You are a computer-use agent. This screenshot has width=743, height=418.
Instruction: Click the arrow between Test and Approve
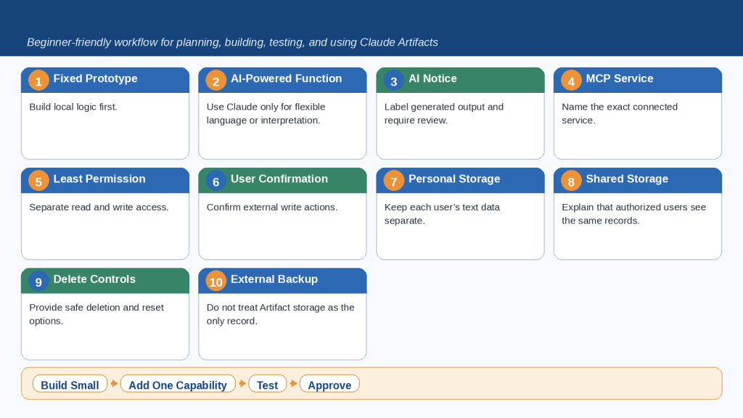[293, 383]
